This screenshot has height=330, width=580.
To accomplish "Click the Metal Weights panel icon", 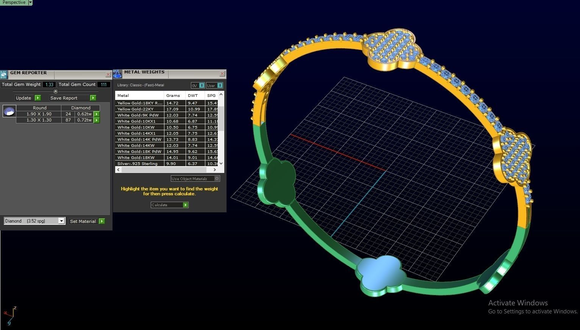I will coord(117,74).
